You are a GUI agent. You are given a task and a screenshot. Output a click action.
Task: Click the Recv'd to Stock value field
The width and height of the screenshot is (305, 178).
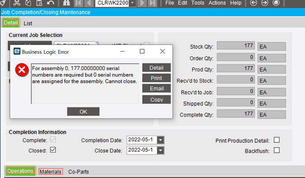pos(236,80)
